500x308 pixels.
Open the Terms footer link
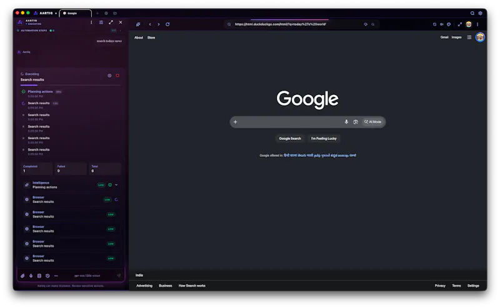[456, 286]
